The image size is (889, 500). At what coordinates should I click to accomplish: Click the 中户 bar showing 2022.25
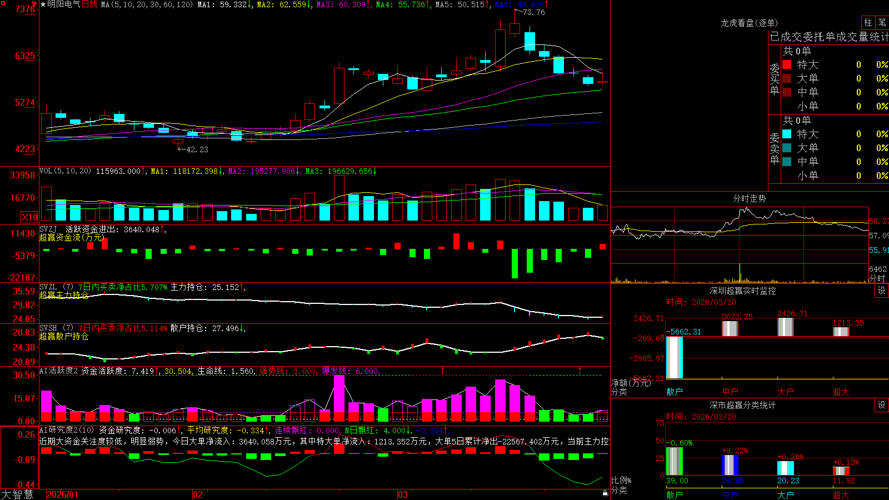pyautogui.click(x=730, y=328)
